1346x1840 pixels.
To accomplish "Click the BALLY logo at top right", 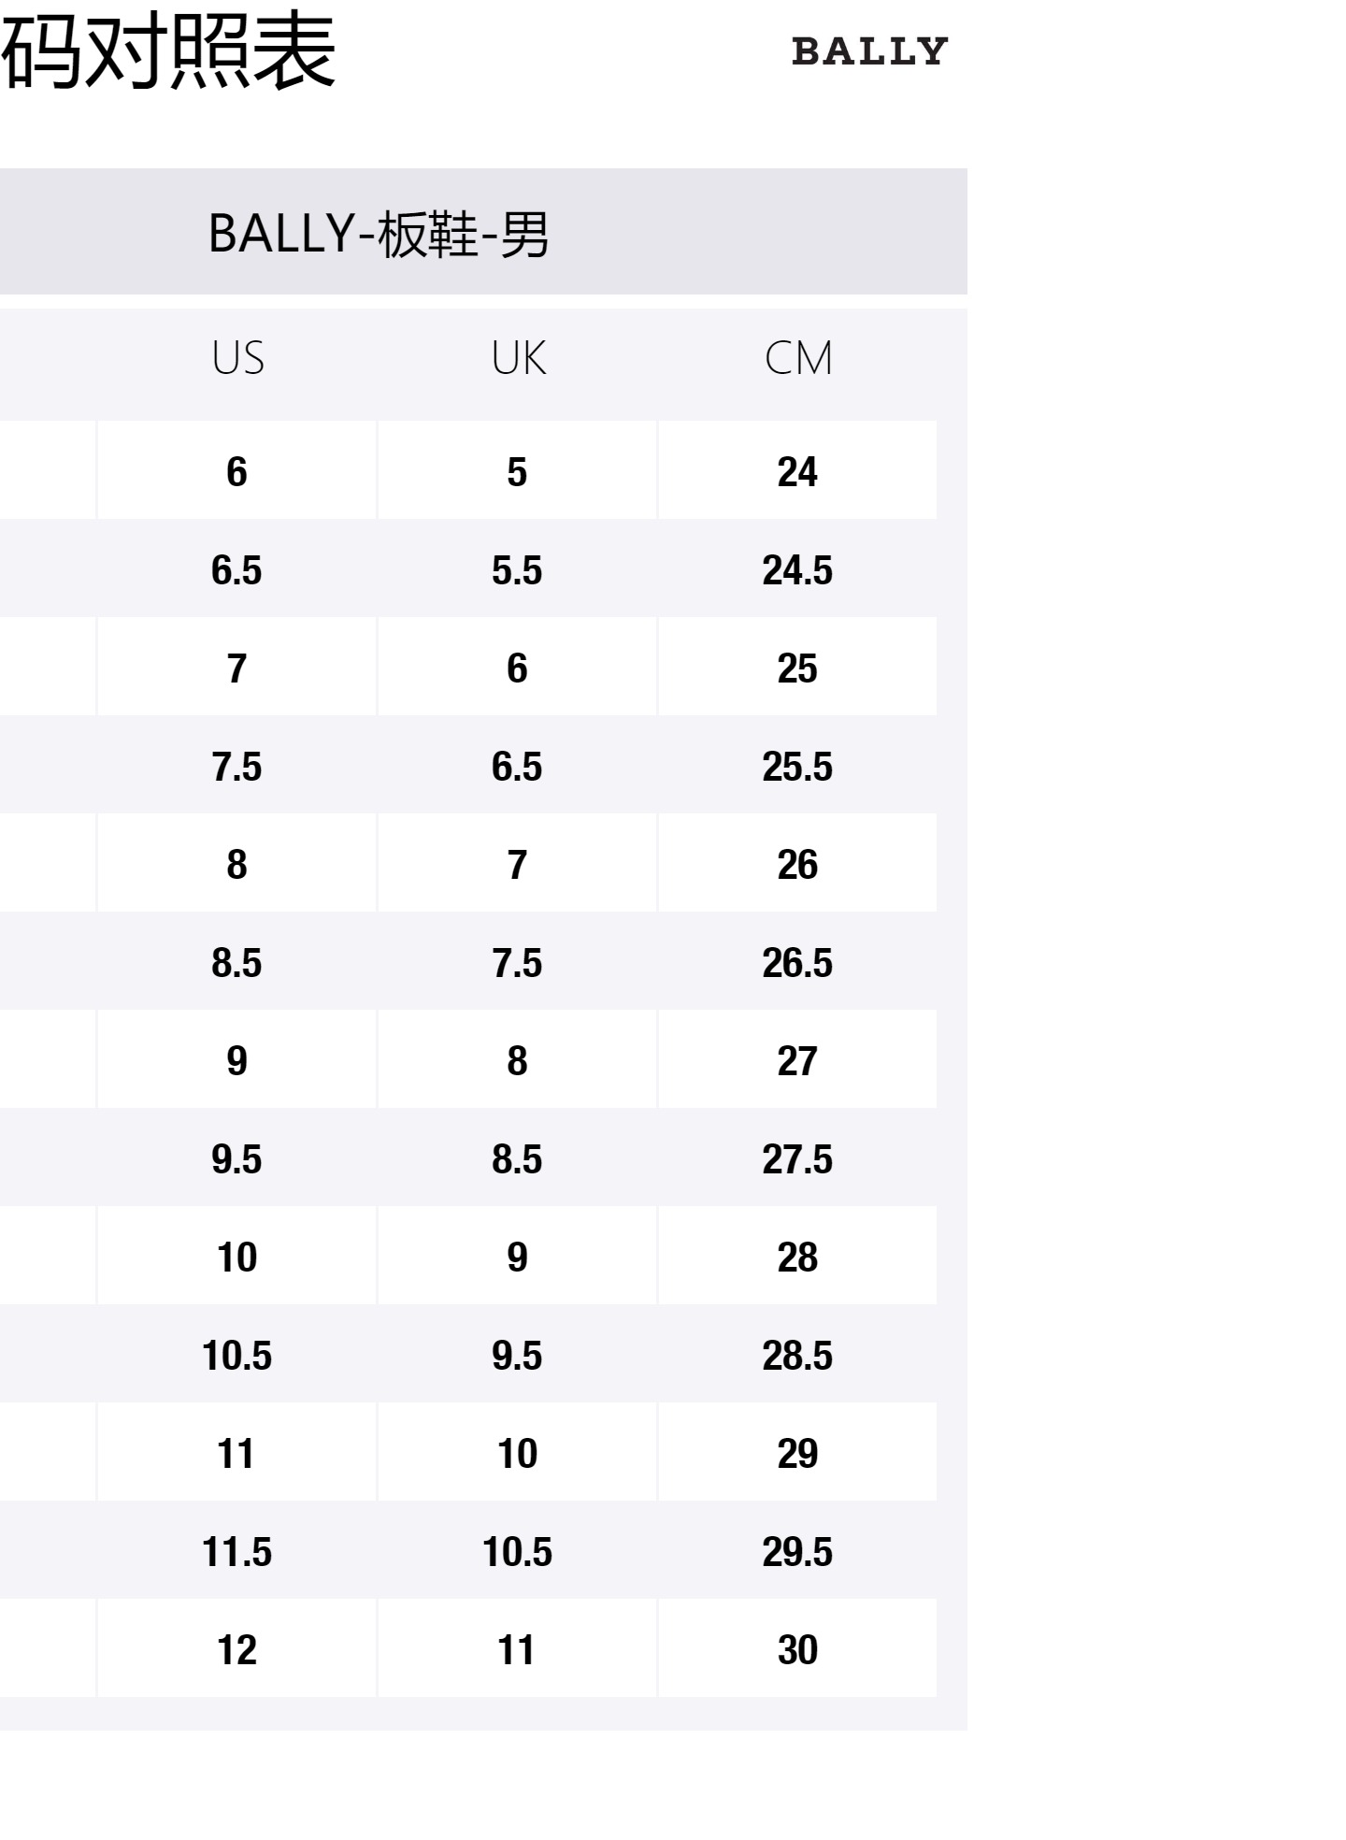I will [x=869, y=52].
